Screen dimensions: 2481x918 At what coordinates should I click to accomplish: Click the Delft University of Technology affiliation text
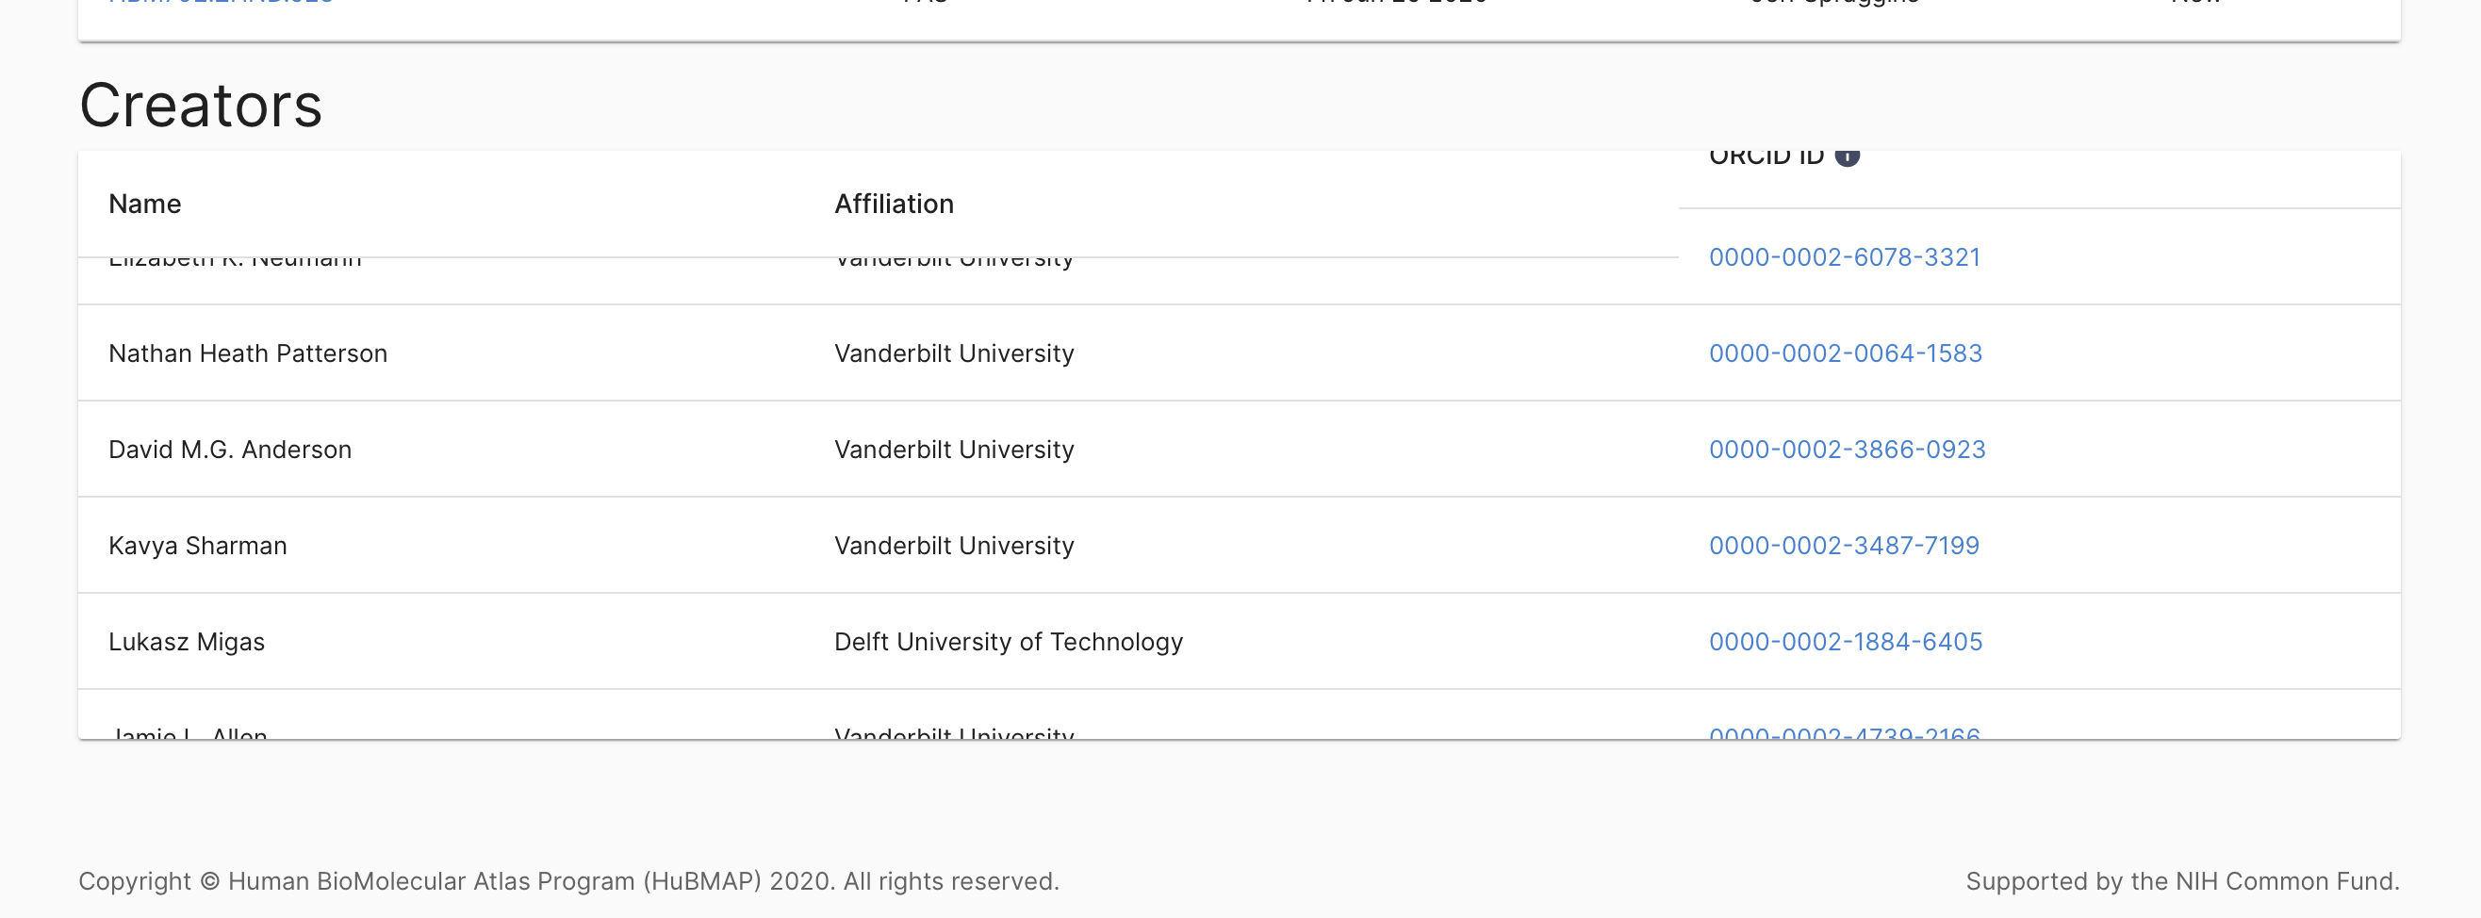click(x=1010, y=642)
